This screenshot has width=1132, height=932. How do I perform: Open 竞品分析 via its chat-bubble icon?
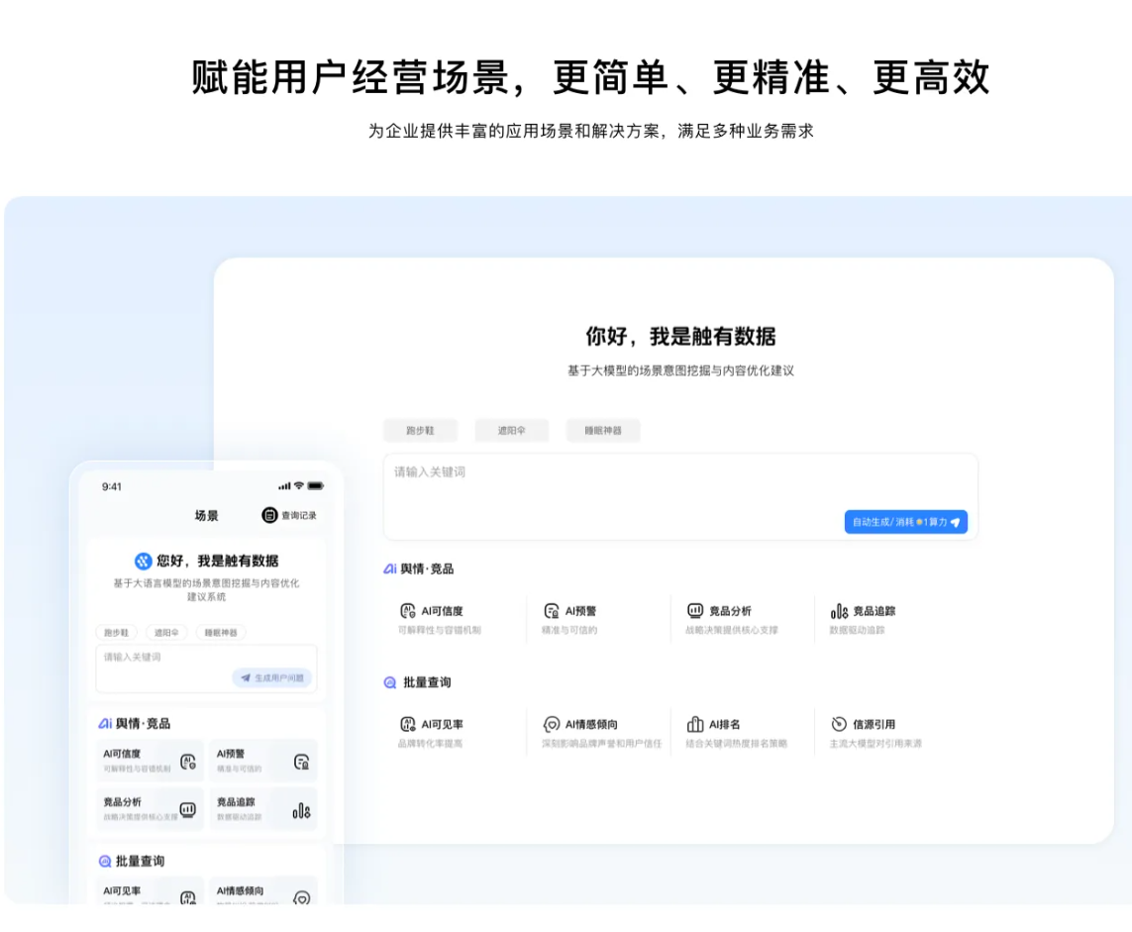coord(697,611)
